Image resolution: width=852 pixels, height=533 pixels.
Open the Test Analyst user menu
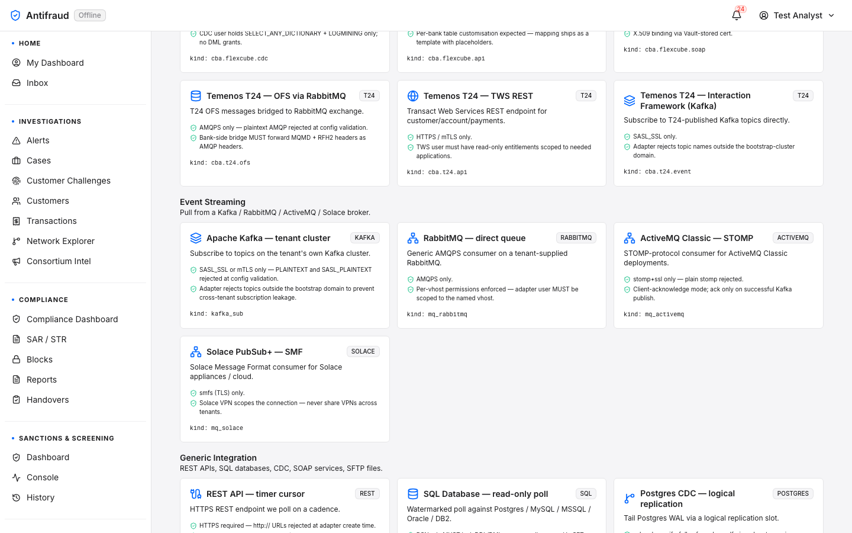point(797,15)
